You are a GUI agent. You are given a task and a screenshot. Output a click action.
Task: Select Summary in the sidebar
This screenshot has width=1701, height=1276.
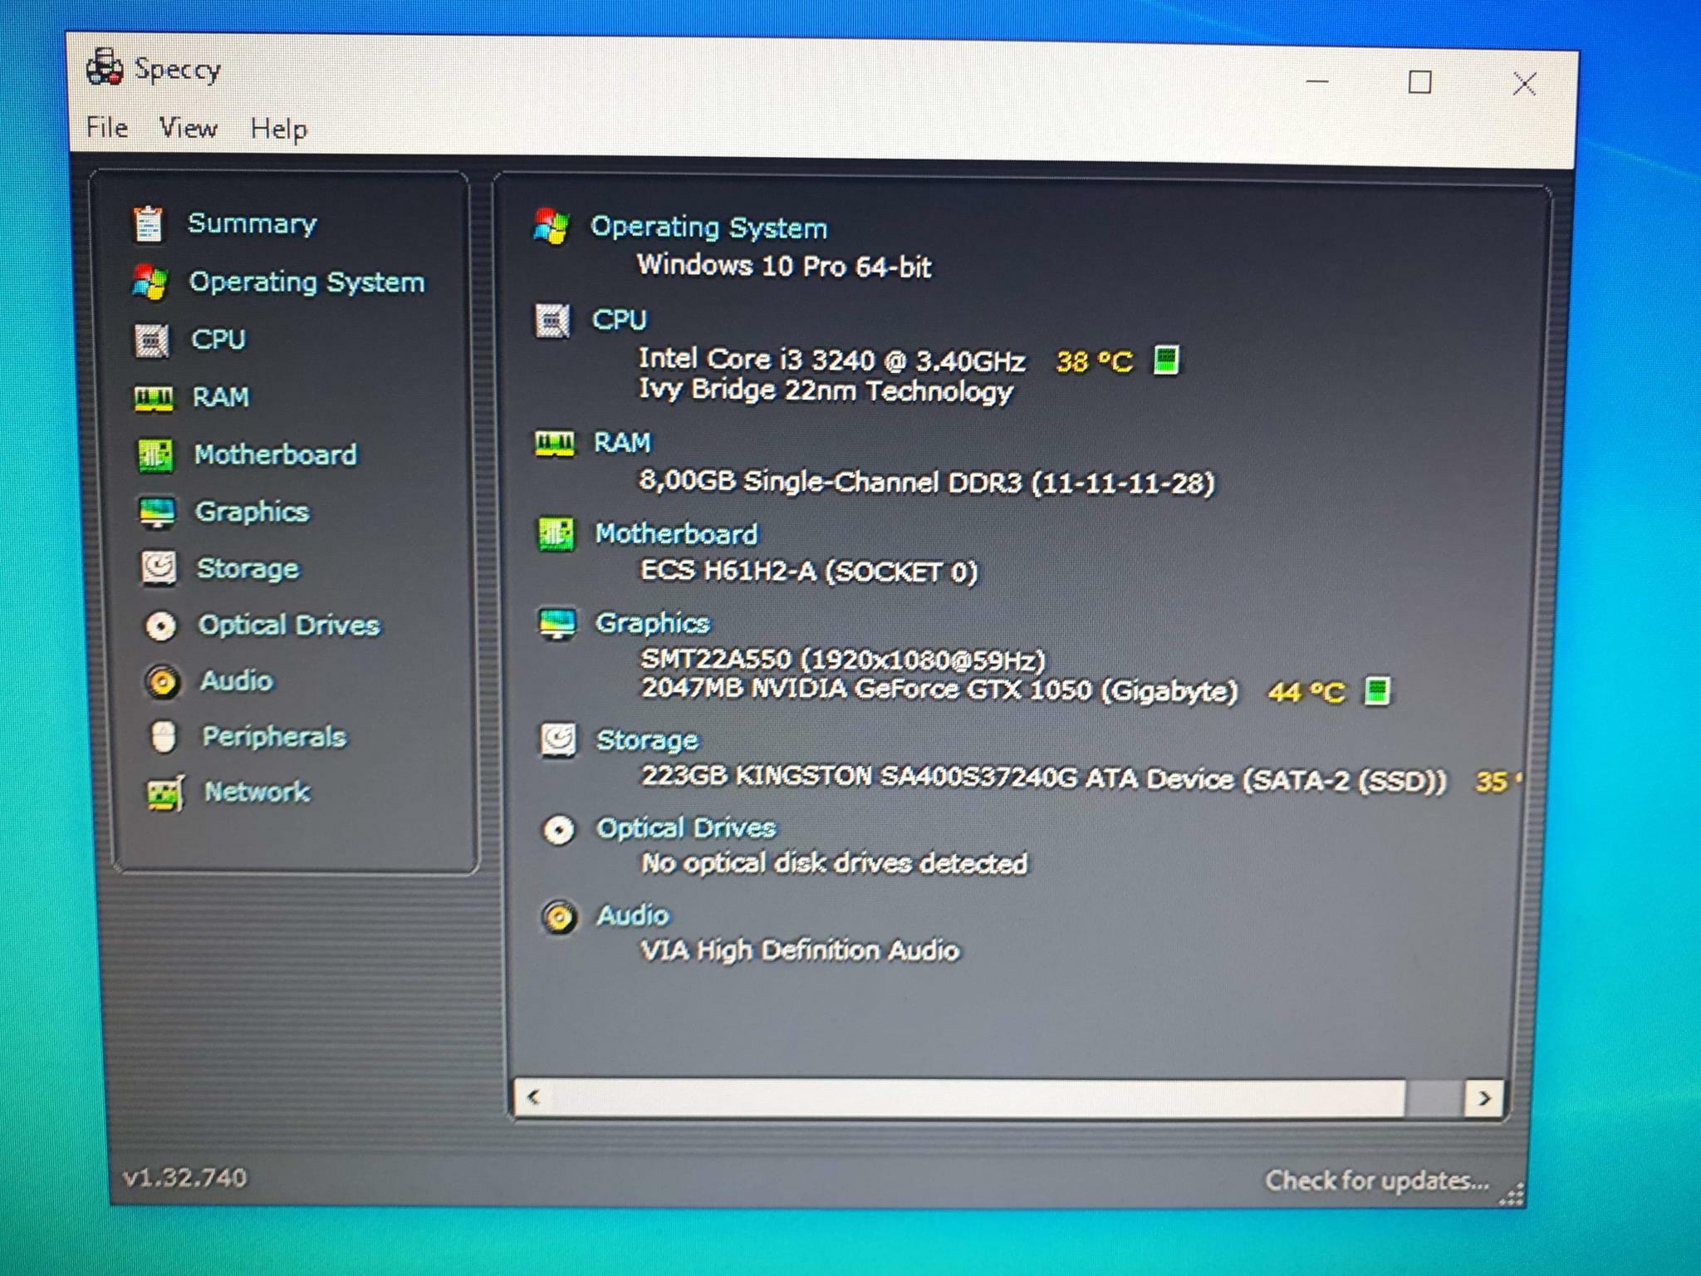point(252,223)
